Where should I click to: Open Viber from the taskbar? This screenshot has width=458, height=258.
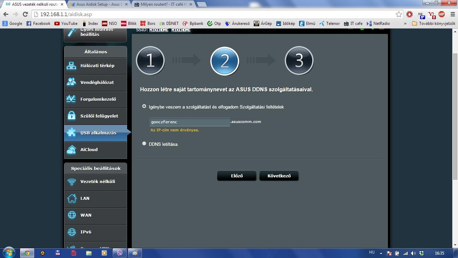120,253
